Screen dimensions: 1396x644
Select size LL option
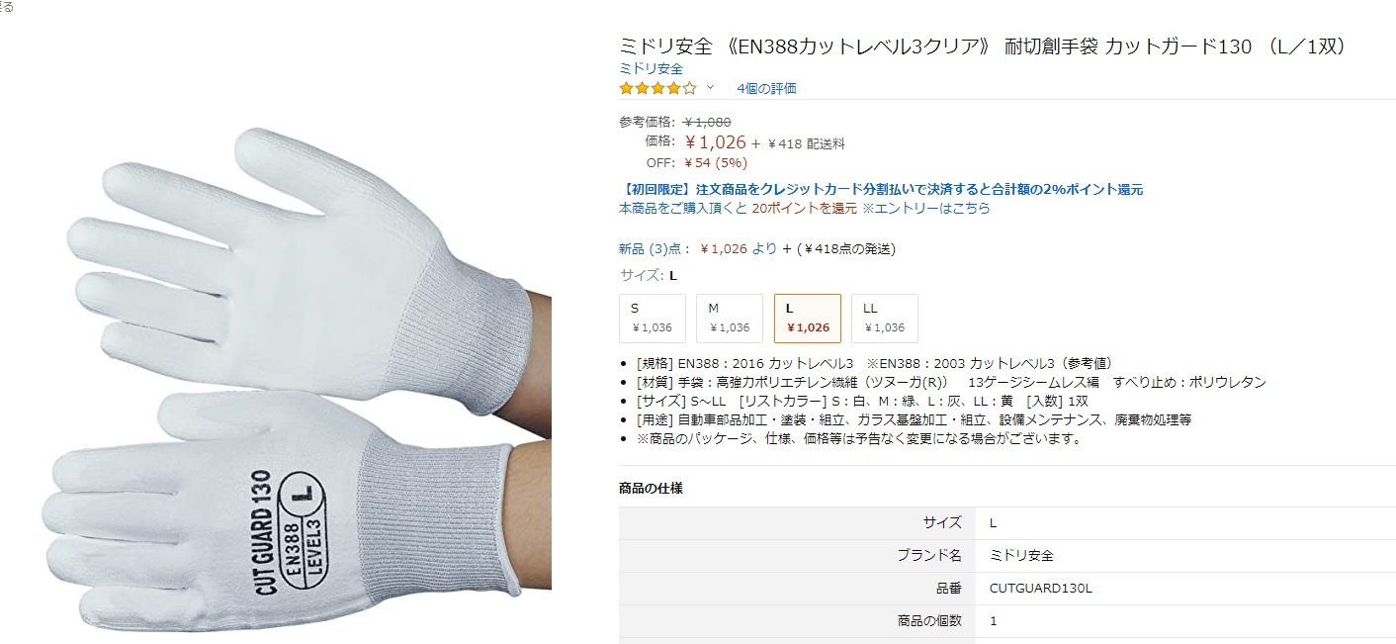884,319
